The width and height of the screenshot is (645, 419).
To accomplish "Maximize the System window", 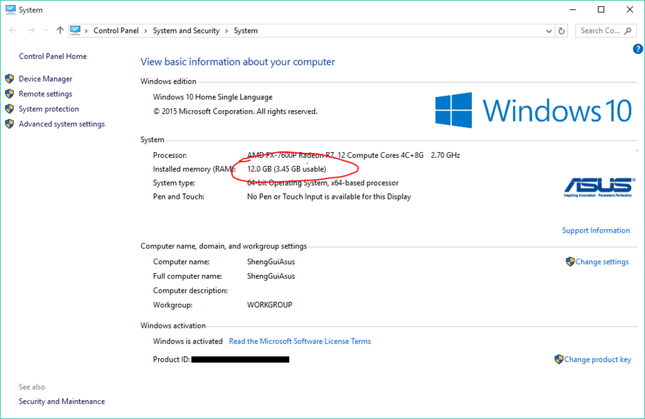I will click(x=601, y=9).
